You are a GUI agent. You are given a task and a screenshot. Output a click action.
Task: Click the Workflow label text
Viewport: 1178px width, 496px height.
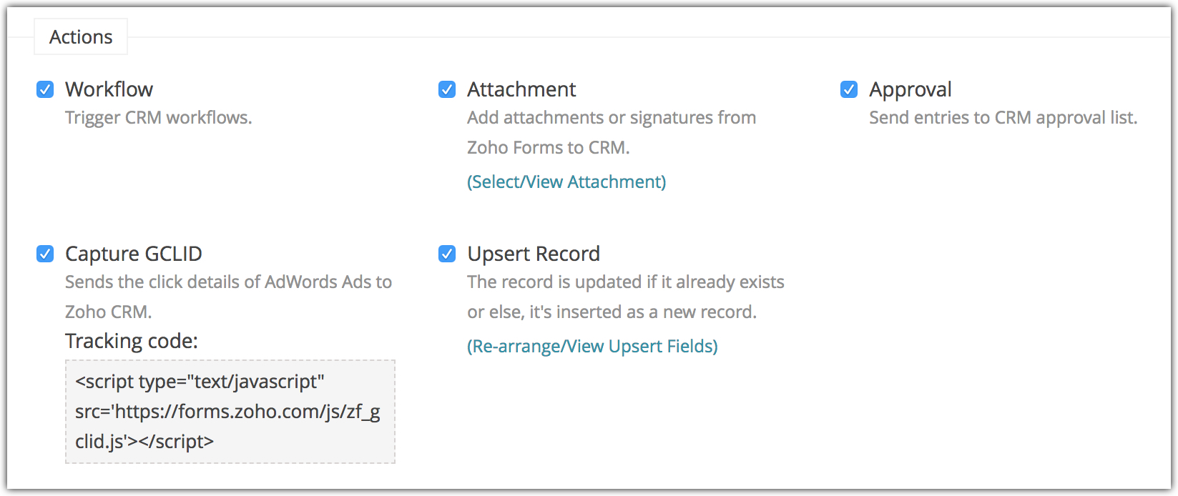(109, 89)
